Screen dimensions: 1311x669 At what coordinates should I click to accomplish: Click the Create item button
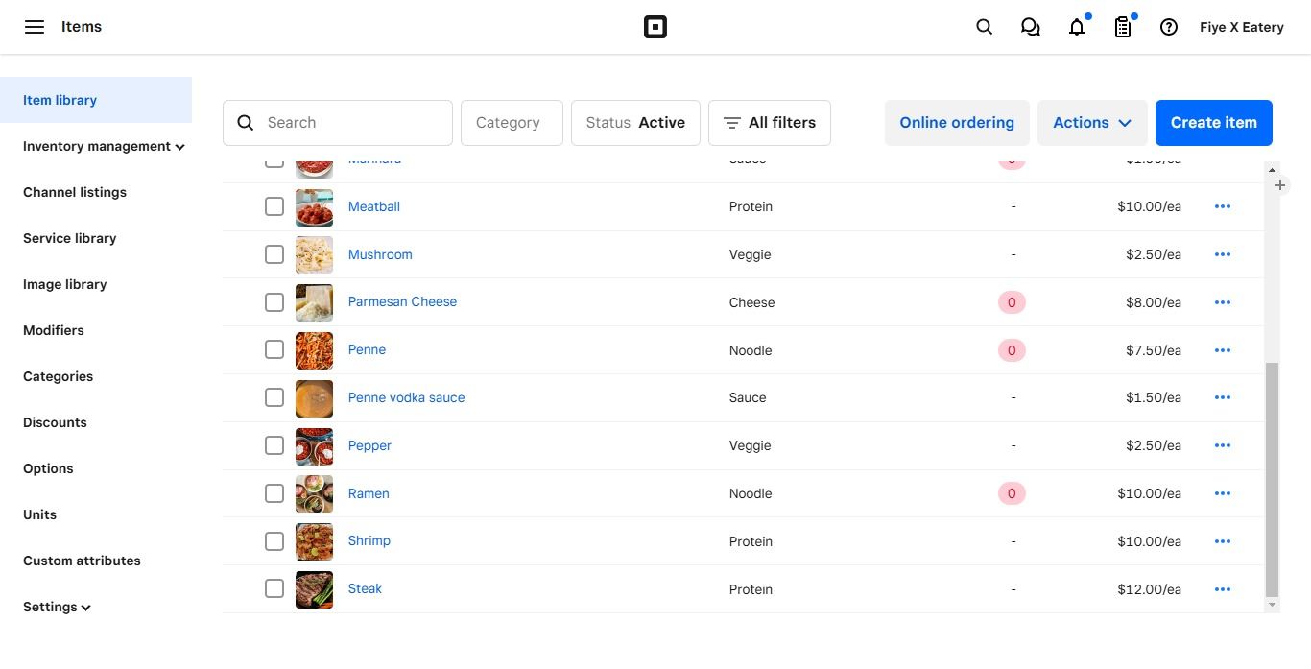(1213, 123)
